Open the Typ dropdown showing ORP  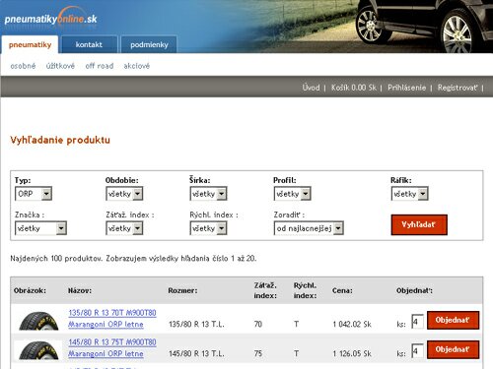[x=34, y=194]
